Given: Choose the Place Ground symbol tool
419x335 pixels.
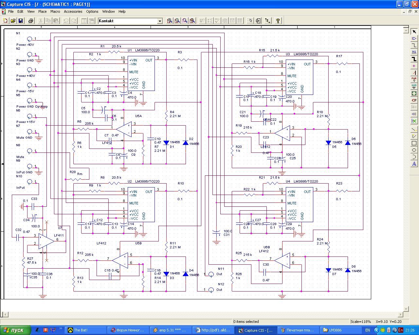Looking at the screenshot, I should click(414, 86).
